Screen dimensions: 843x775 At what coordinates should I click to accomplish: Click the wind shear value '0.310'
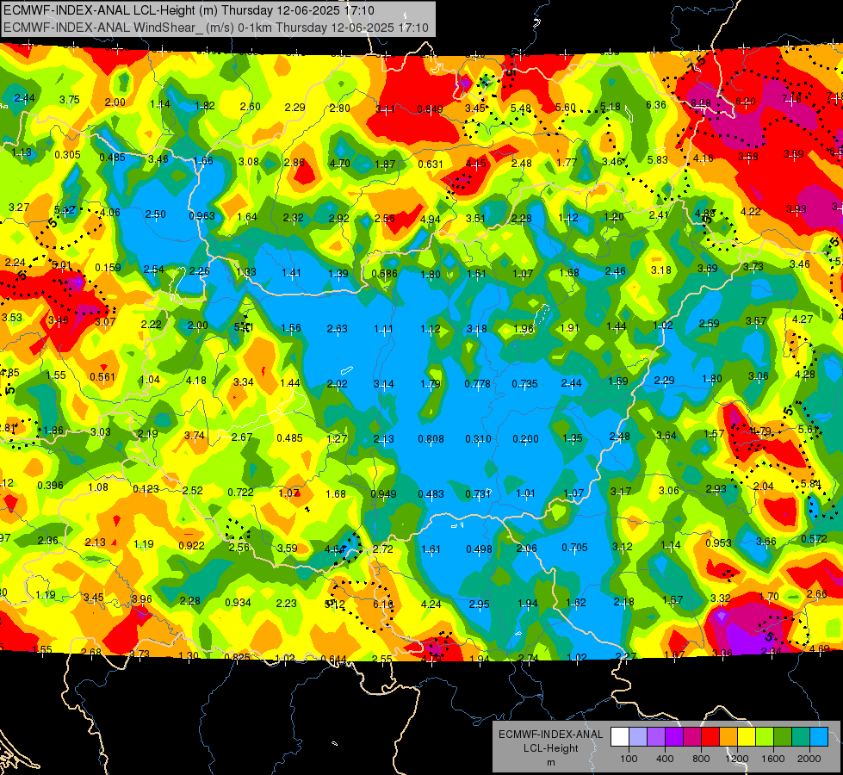click(478, 439)
